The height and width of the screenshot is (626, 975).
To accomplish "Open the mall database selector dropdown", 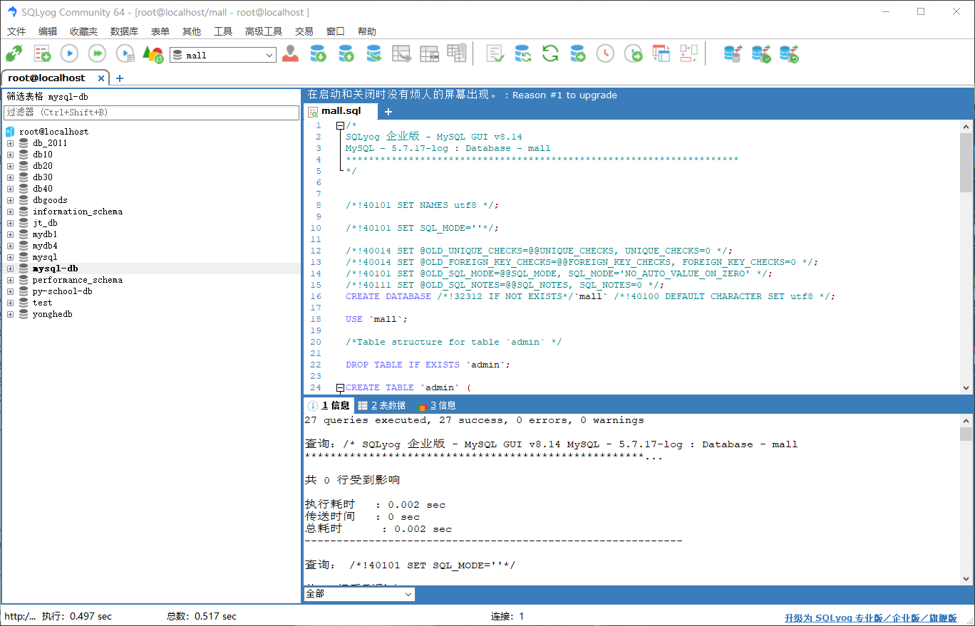I will point(270,55).
